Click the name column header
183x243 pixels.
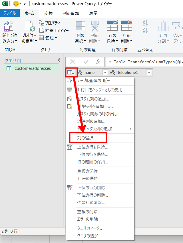pyautogui.click(x=89, y=72)
